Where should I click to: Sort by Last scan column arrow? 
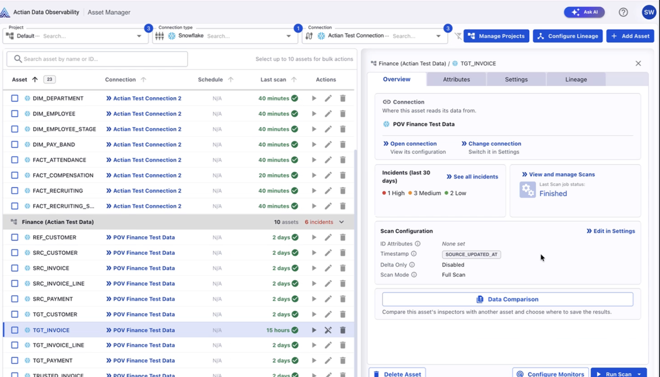tap(294, 79)
